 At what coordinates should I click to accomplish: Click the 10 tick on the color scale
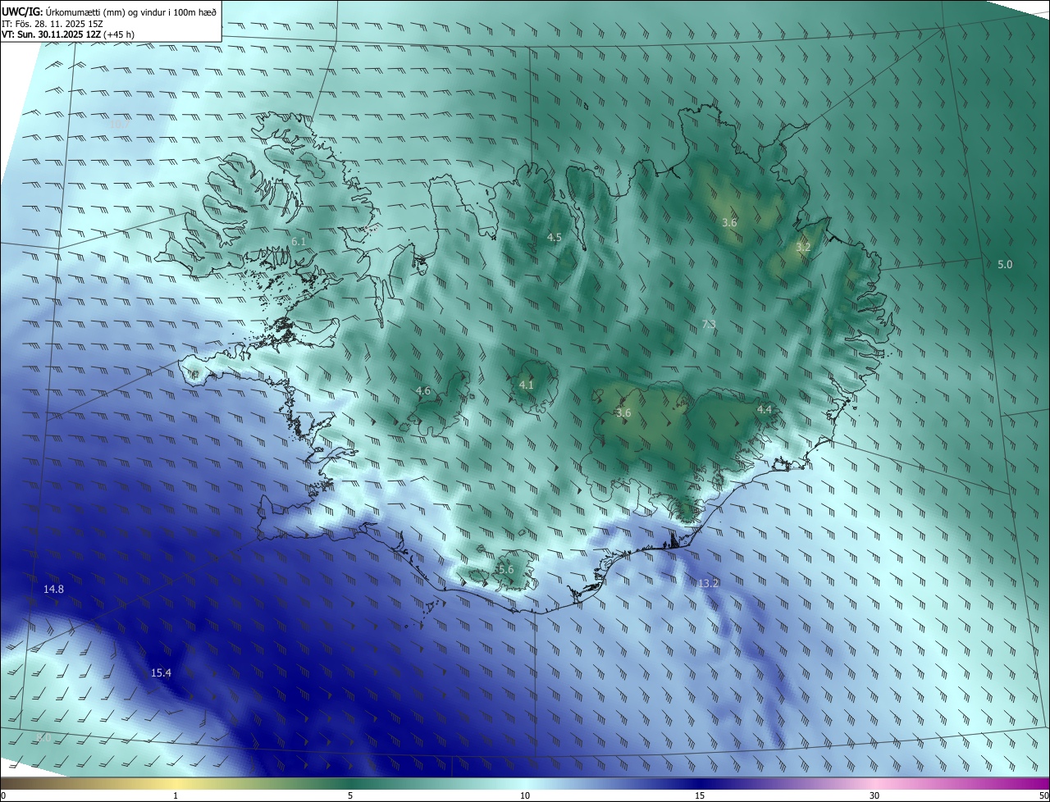(525, 795)
